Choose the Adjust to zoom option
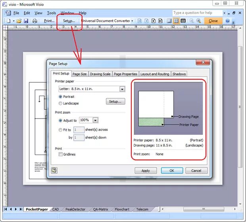This screenshot has height=222, width=246. point(60,121)
